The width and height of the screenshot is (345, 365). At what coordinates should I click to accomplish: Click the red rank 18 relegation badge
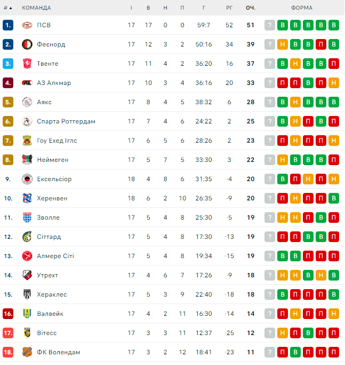tap(7, 352)
